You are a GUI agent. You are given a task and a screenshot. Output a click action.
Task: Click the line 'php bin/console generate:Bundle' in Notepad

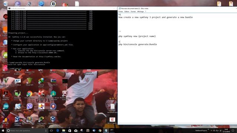(137, 44)
